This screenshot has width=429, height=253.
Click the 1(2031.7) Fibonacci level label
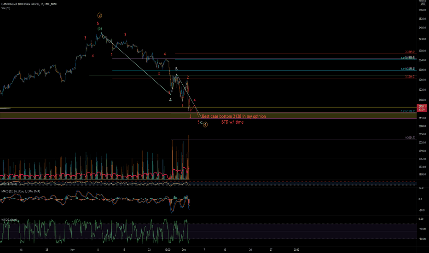[410, 138]
